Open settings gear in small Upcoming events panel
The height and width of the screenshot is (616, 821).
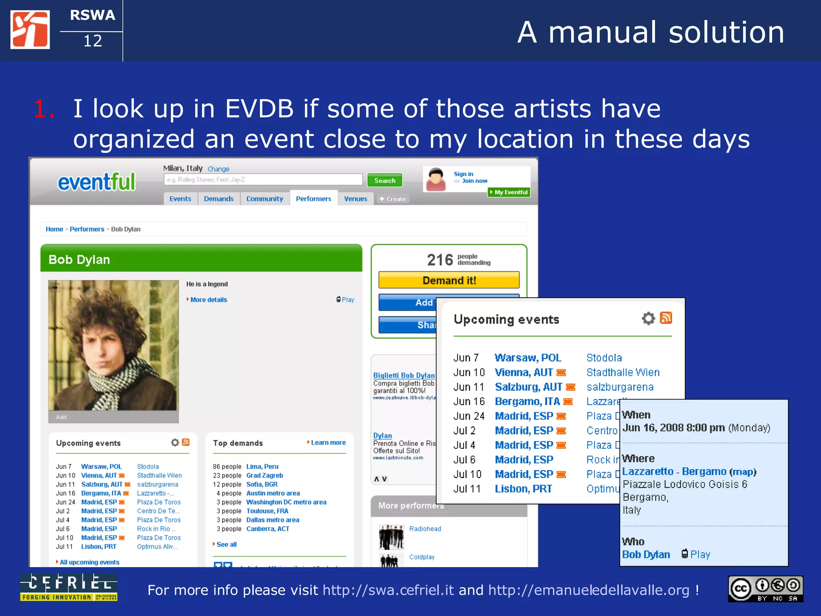tap(175, 442)
